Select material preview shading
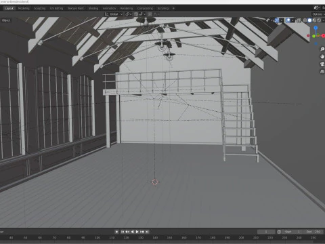The height and width of the screenshot is (244, 325). tap(314, 20)
